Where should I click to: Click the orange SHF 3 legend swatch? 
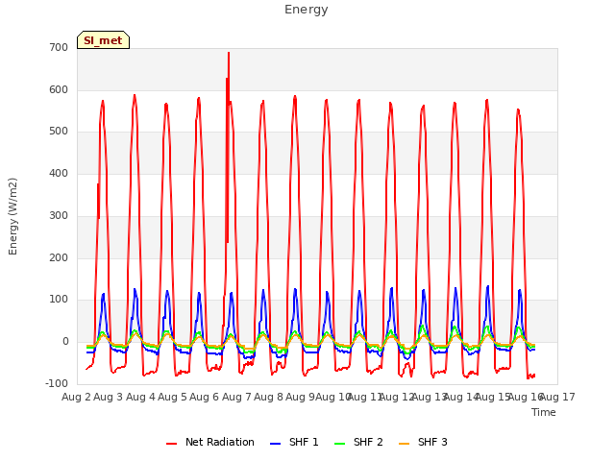(x=404, y=444)
